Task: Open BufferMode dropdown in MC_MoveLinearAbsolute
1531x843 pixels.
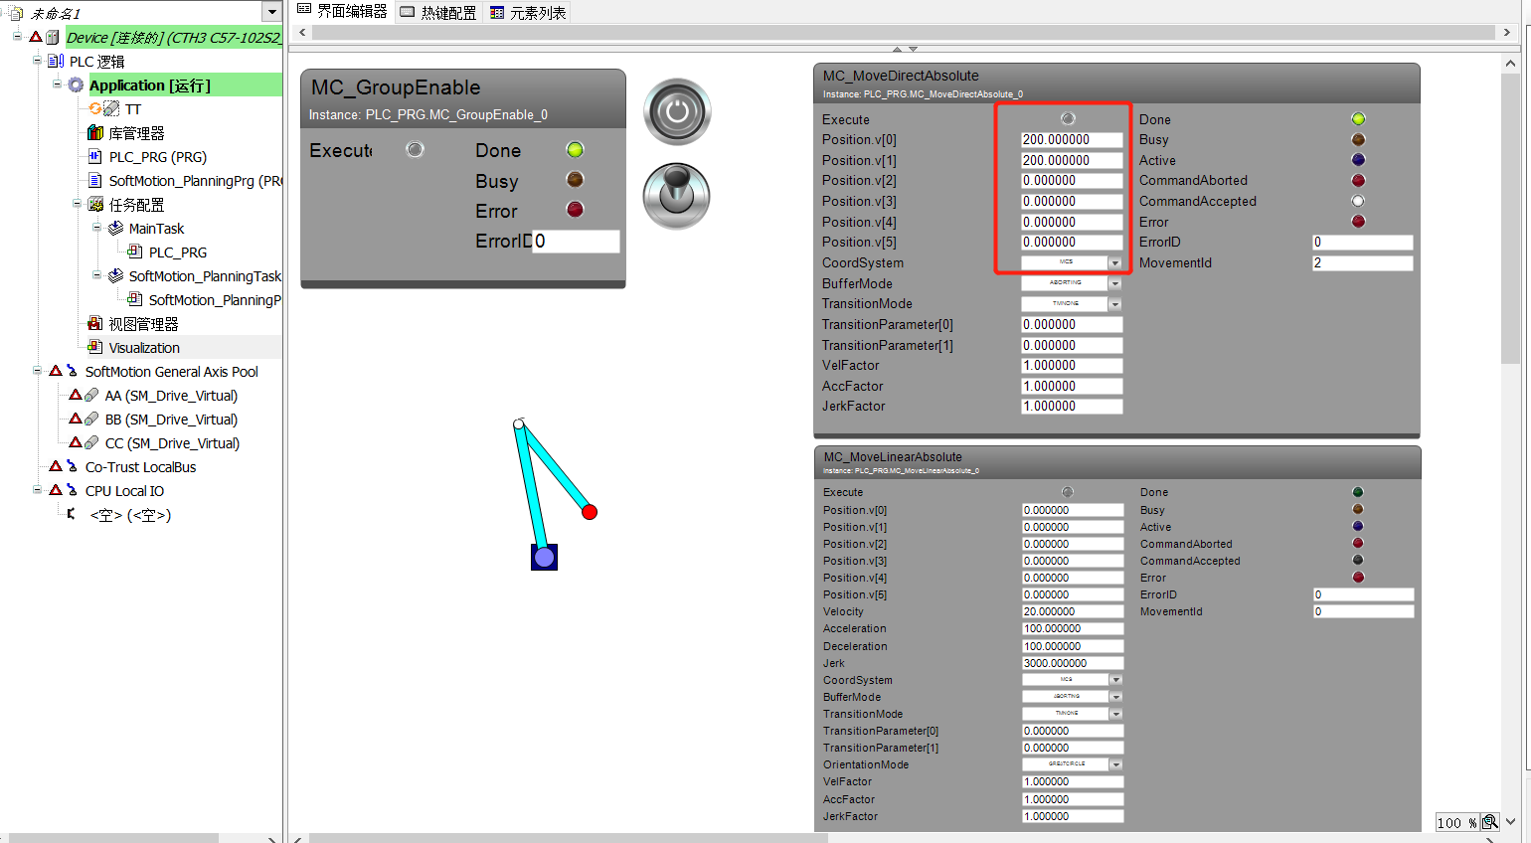Action: pyautogui.click(x=1116, y=697)
